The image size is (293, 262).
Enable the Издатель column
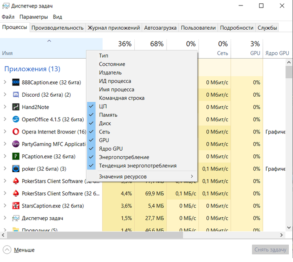point(141,72)
